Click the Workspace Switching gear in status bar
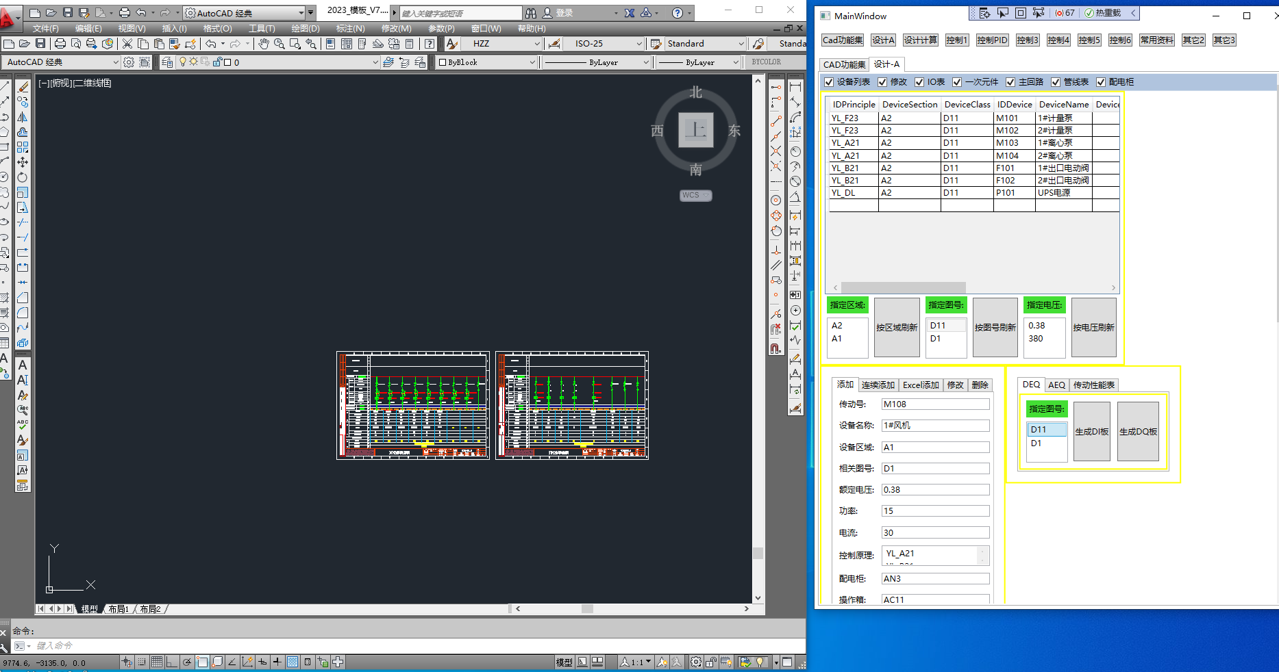 (696, 662)
